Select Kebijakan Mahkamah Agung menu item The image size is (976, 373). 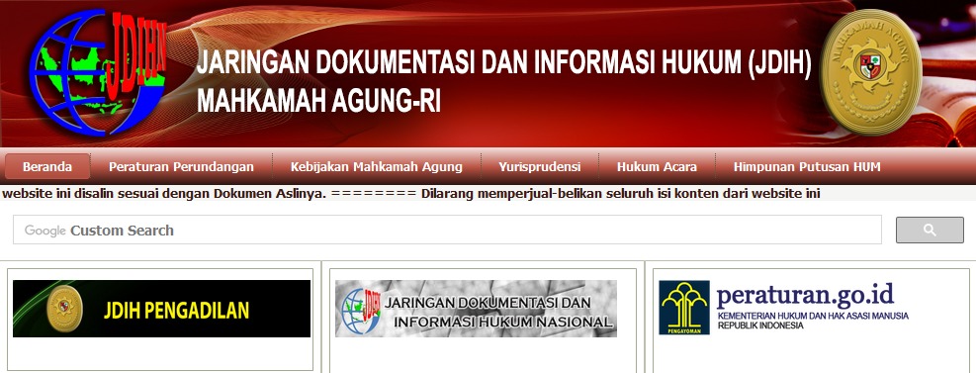point(377,167)
